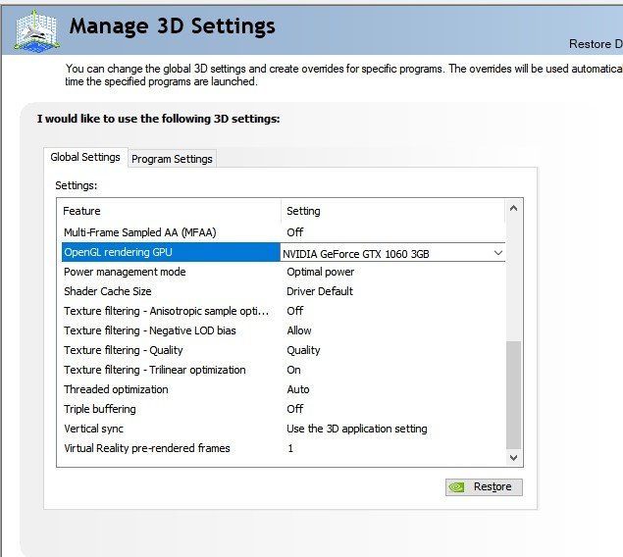Click the settings list scrollbar thumb
Image resolution: width=623 pixels, height=557 pixels.
[x=513, y=394]
